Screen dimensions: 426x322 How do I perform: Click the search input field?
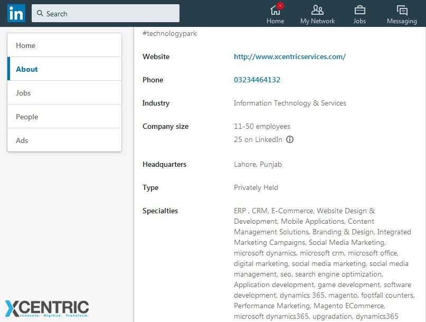106,13
